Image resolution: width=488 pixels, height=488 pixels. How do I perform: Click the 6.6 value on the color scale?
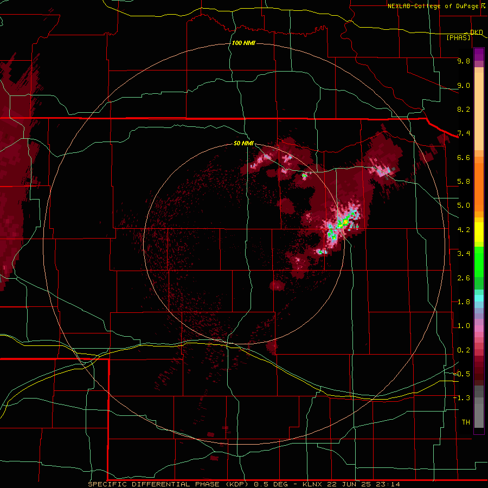[x=464, y=157]
